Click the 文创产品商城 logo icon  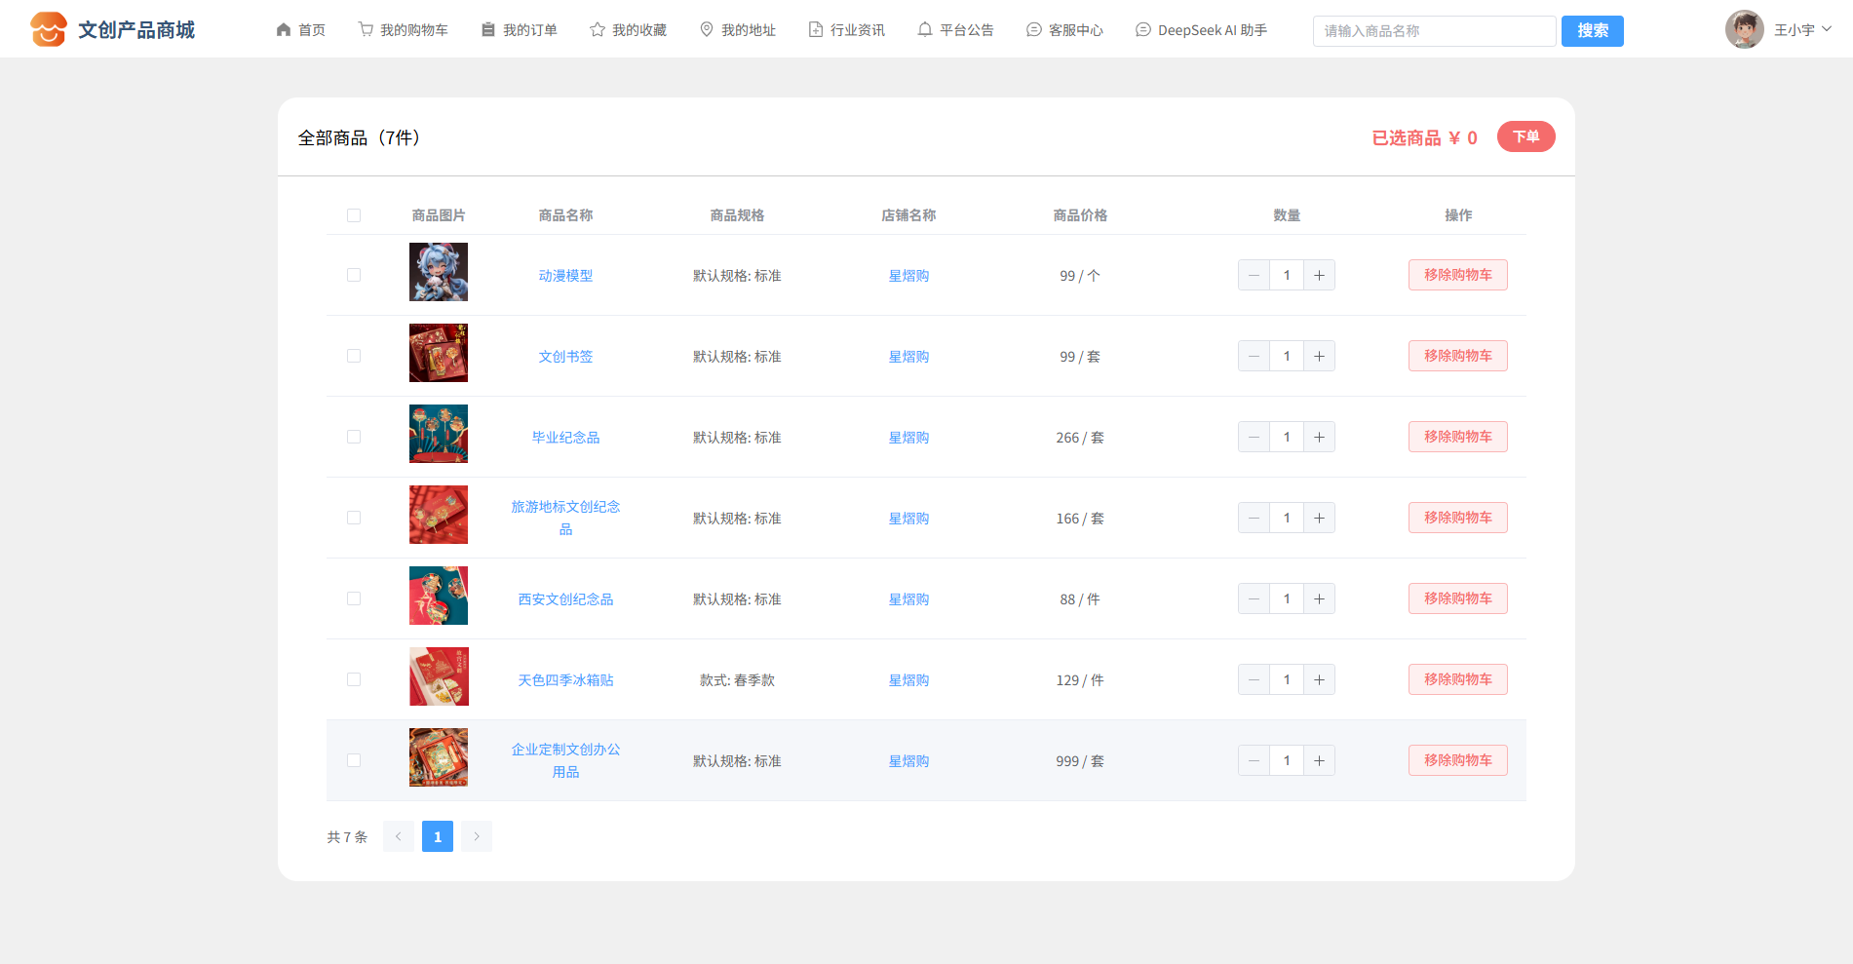point(48,29)
